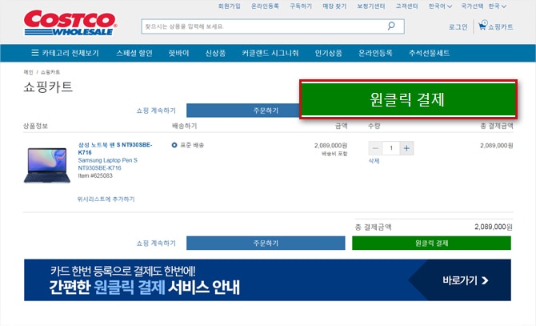
Task: Go to the 핫바이 section
Action: pyautogui.click(x=178, y=53)
